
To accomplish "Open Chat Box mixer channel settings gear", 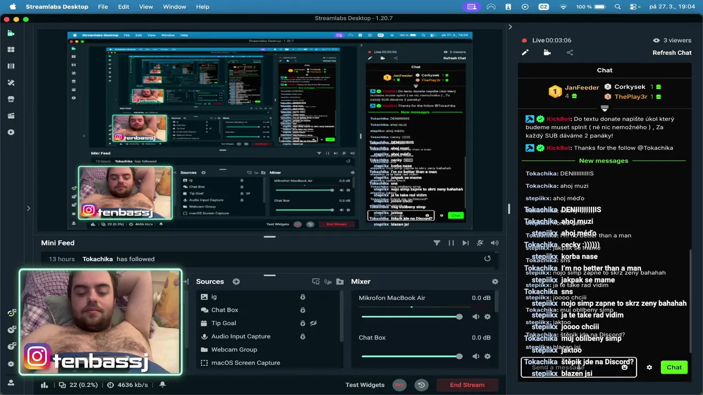I will coord(487,357).
